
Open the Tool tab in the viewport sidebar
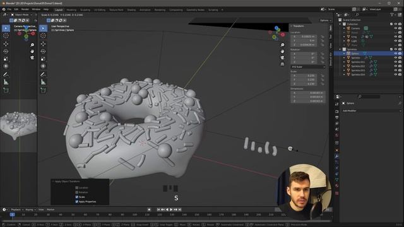point(331,37)
